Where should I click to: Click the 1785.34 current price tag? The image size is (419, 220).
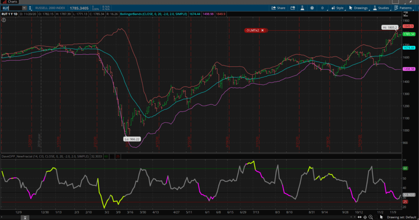[x=409, y=34]
